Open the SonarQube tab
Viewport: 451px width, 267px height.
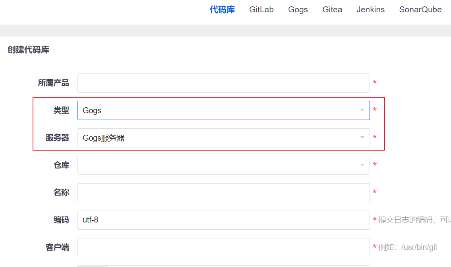[x=420, y=10]
